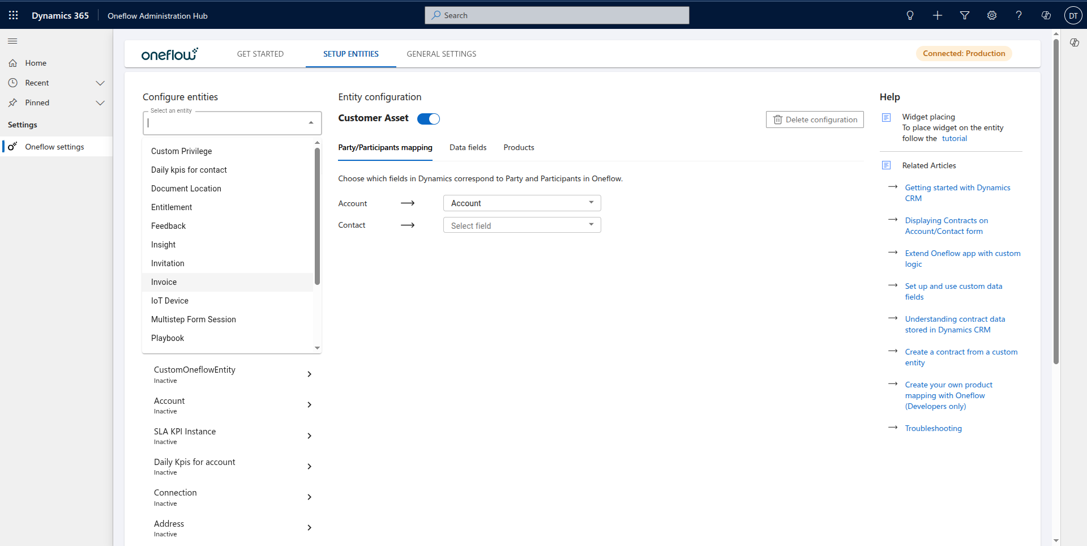The image size is (1087, 546).
Task: Choose Daily kpis for contact entity
Action: [228, 170]
